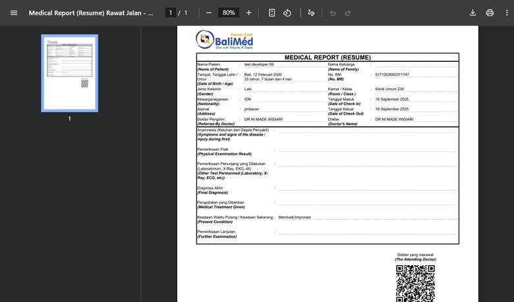The image size is (514, 302).
Task: Click the Medical Report document title
Action: (x=91, y=13)
